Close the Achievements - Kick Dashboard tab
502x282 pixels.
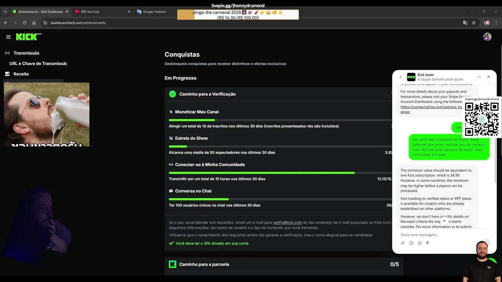67,12
